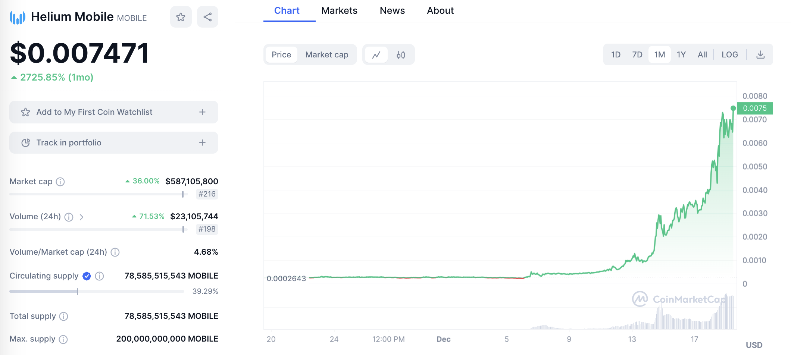Click the Max. supply info icon
Image resolution: width=791 pixels, height=355 pixels.
tap(63, 339)
